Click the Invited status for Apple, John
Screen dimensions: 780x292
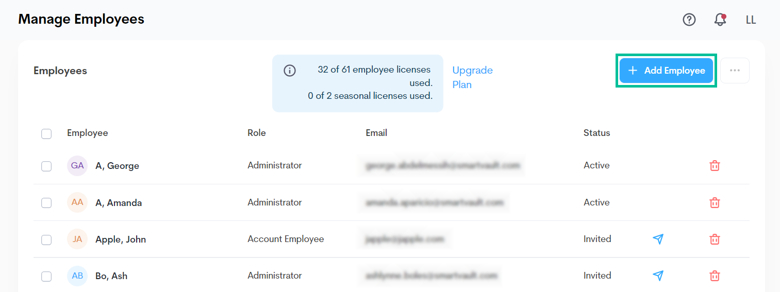click(x=598, y=239)
